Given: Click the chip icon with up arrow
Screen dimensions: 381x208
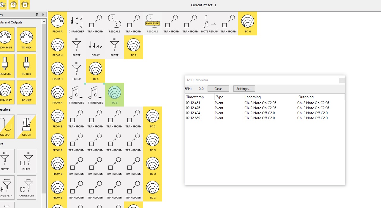Looking at the screenshot, I should tap(25, 4).
